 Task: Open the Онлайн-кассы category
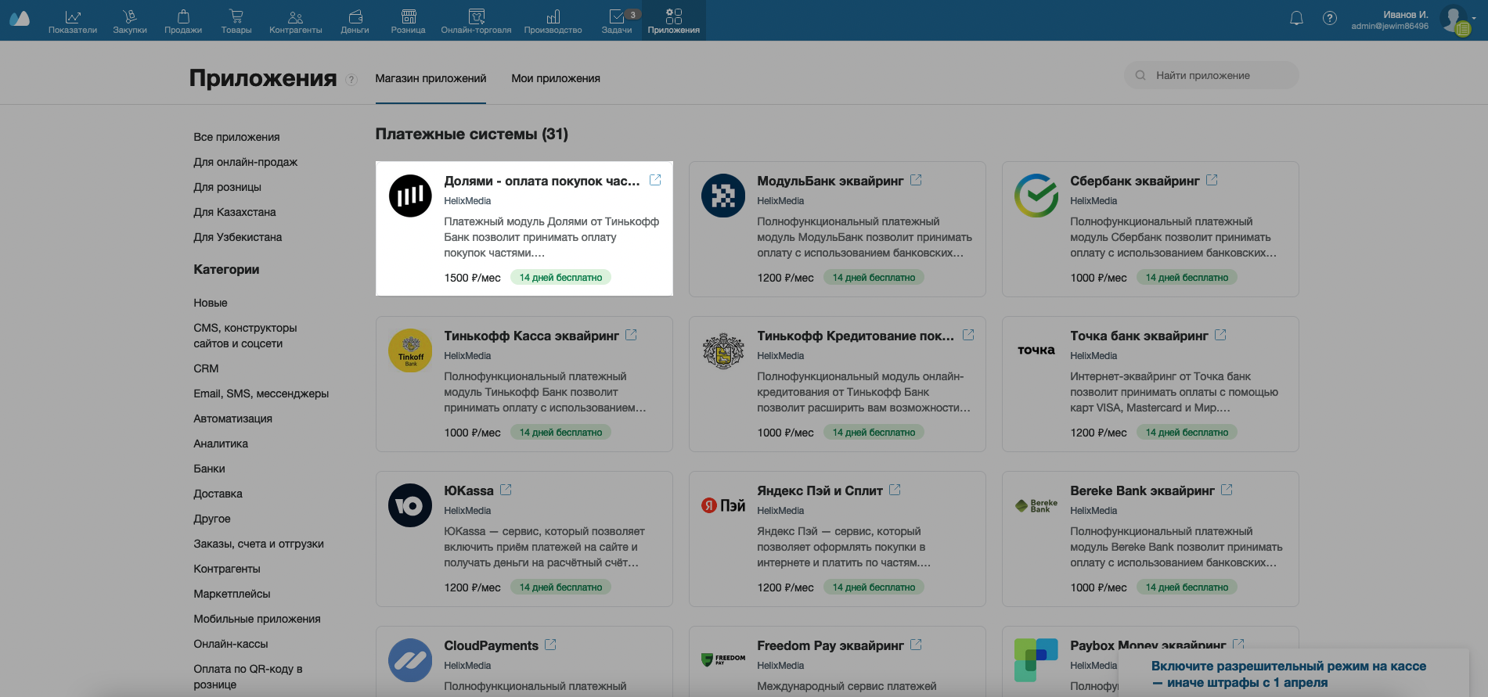tap(231, 644)
